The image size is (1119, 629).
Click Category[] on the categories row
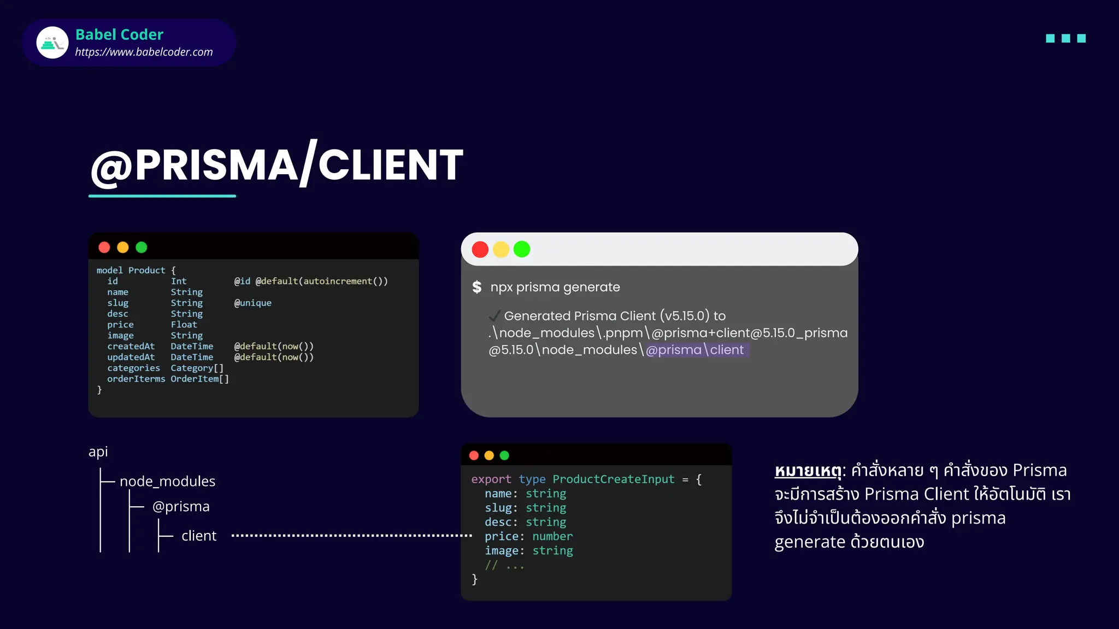coord(197,368)
